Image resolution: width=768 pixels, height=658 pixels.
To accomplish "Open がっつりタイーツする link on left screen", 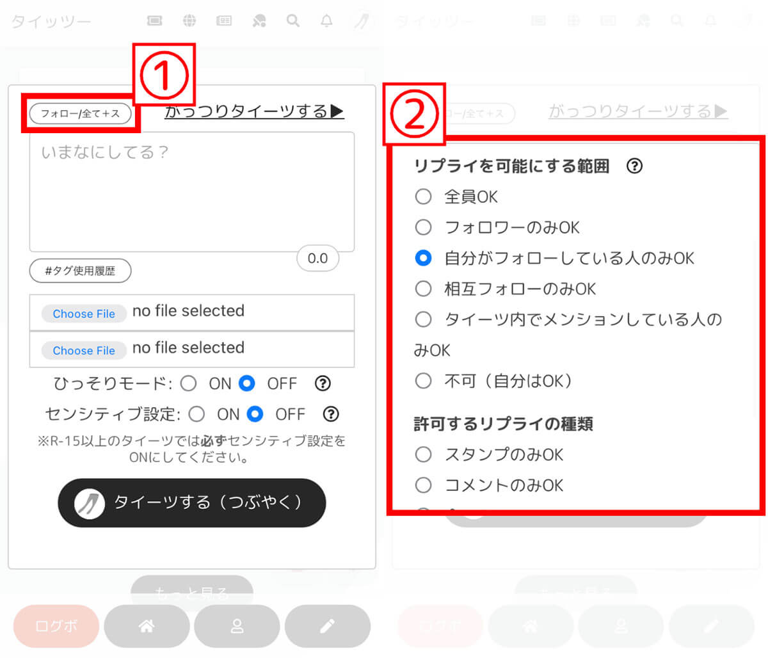I will [x=254, y=111].
